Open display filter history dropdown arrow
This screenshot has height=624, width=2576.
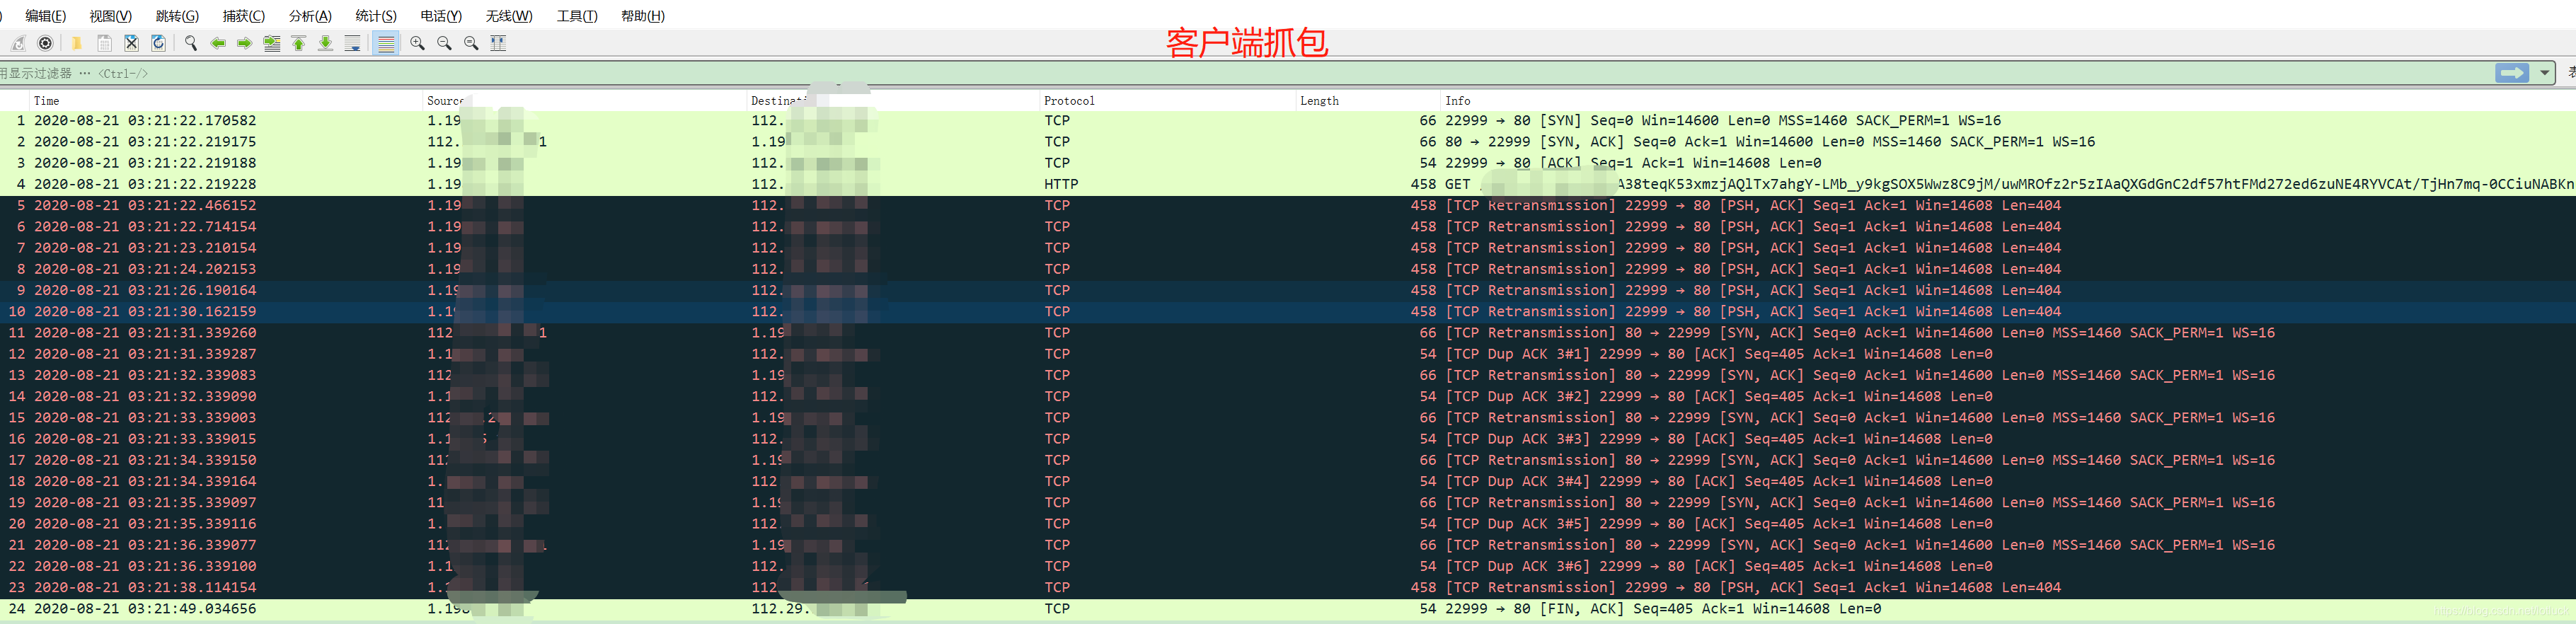(x=2544, y=73)
